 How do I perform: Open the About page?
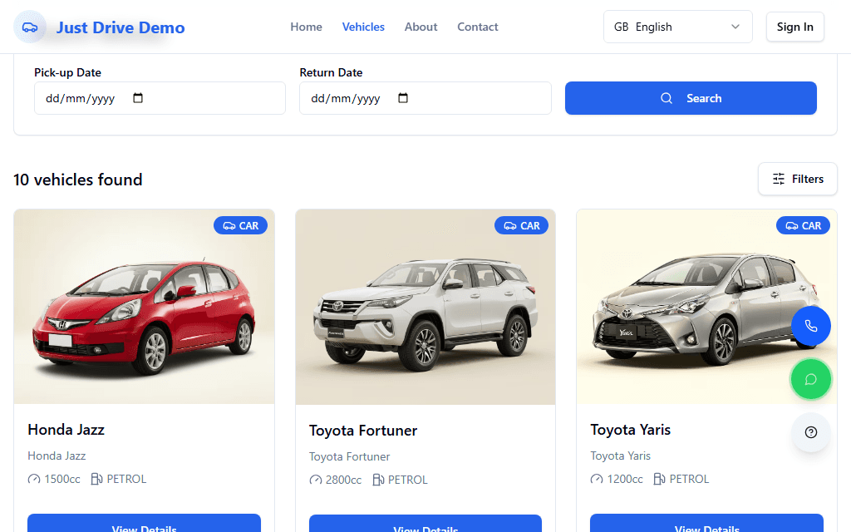point(421,27)
